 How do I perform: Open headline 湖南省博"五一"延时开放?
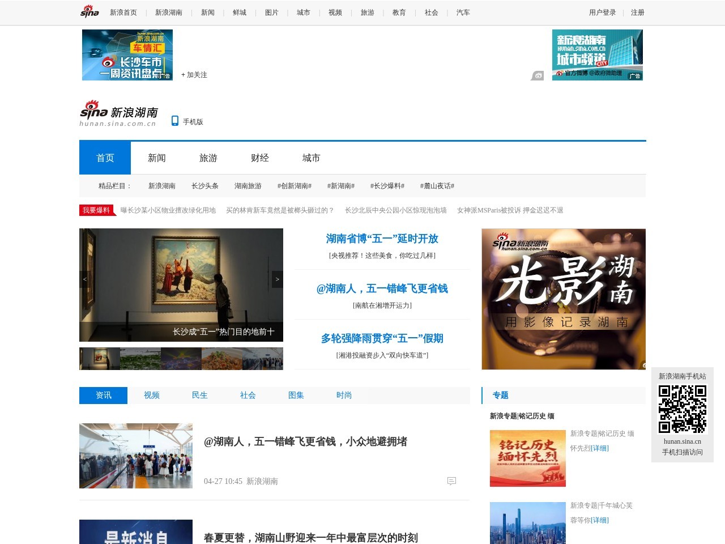tap(382, 239)
